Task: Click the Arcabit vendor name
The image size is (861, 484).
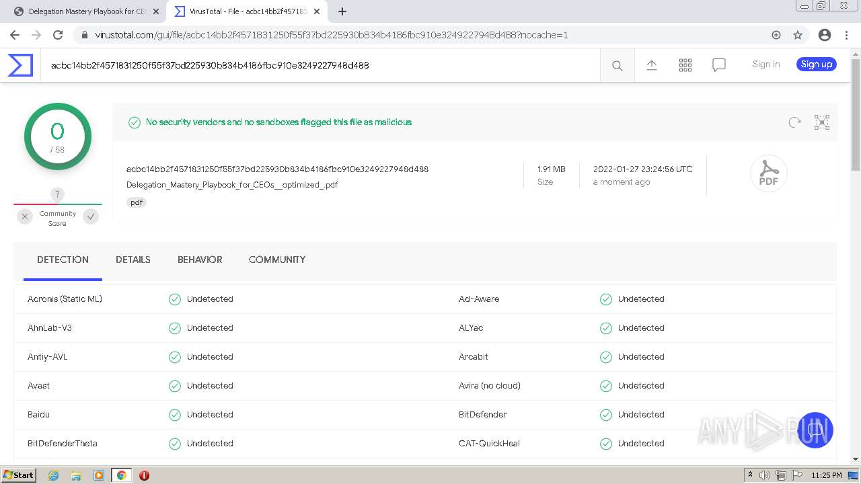Action: (474, 357)
